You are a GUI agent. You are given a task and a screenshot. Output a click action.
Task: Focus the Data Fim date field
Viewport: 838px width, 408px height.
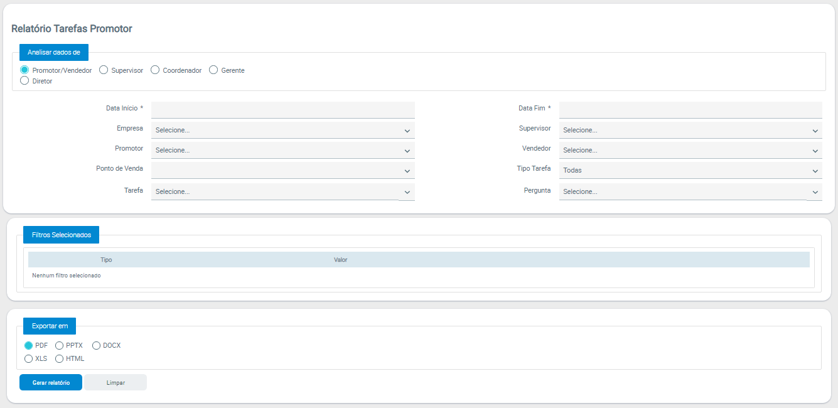690,110
